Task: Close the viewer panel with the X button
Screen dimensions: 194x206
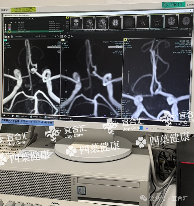Action: click(190, 35)
